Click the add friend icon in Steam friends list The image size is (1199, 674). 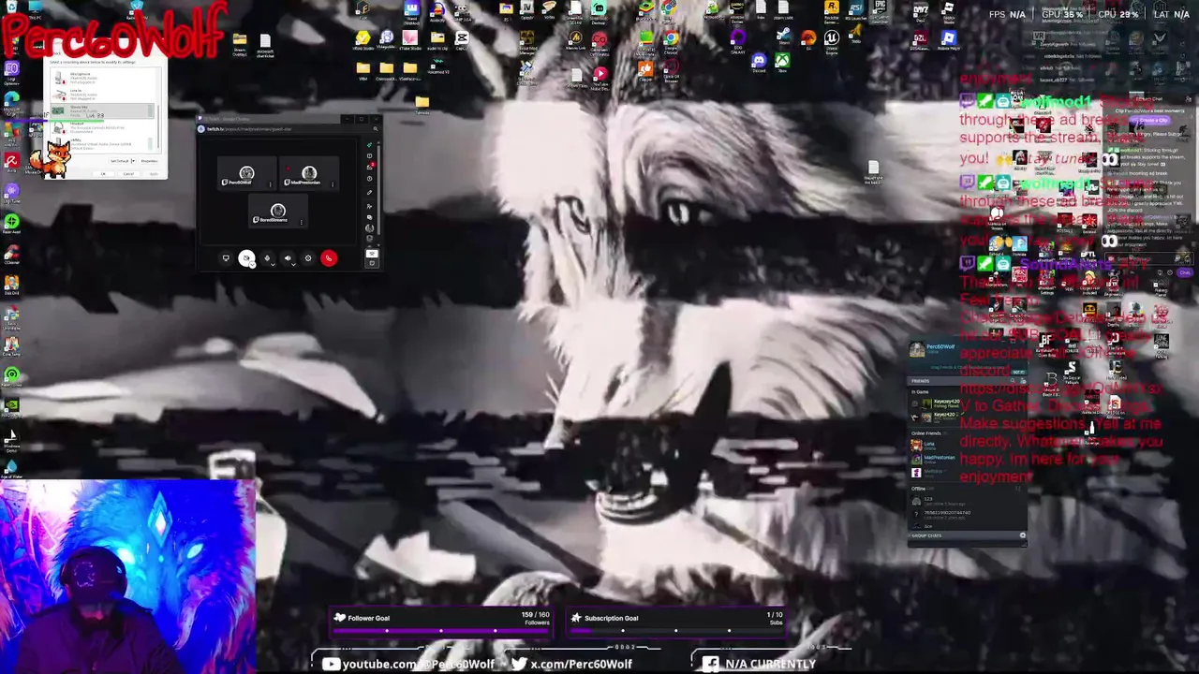1023,380
